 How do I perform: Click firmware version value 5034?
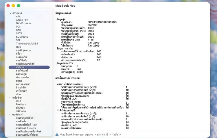(x=91, y=34)
